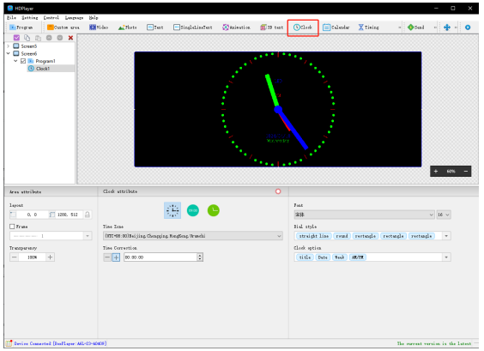This screenshot has width=484, height=351.
Task: Delete the selected item with red X
Action: [70, 38]
